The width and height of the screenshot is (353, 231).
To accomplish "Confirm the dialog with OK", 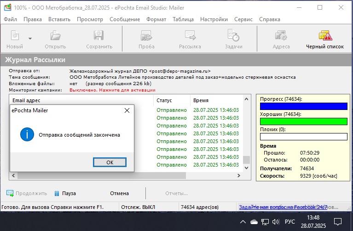I will 110,162.
